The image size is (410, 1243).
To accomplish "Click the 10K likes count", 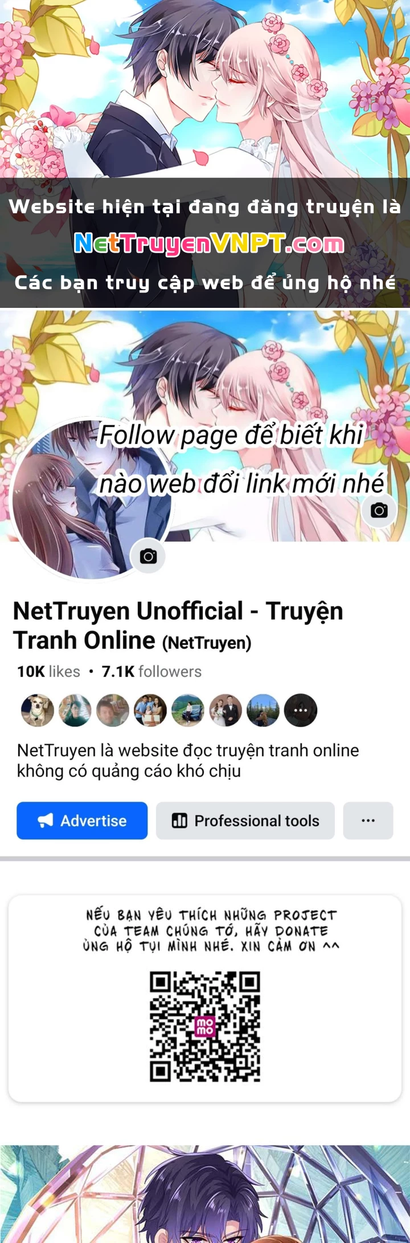I will [x=48, y=672].
